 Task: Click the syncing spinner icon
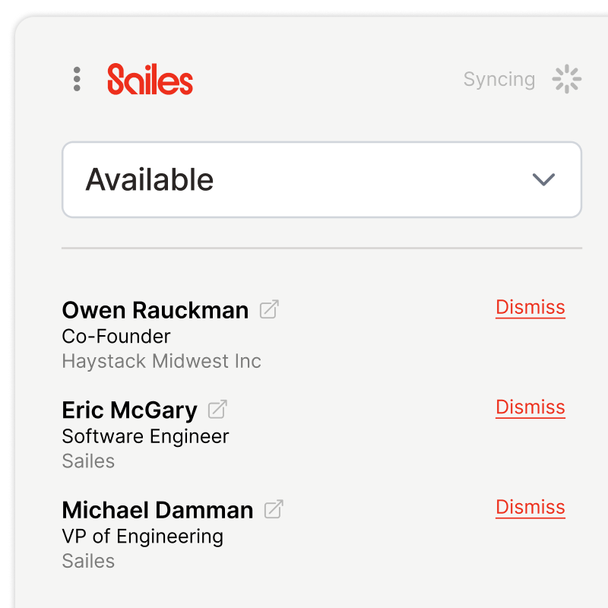coord(566,79)
